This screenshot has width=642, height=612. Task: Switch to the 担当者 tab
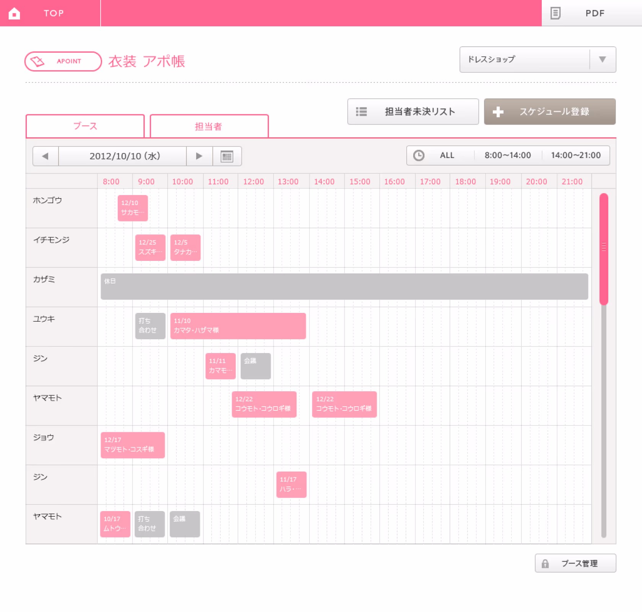(x=209, y=126)
